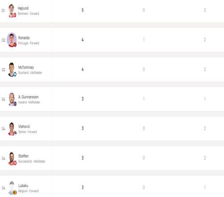224x197 pixels.
Task: Select the McTominay name link
Action: click(x=26, y=68)
